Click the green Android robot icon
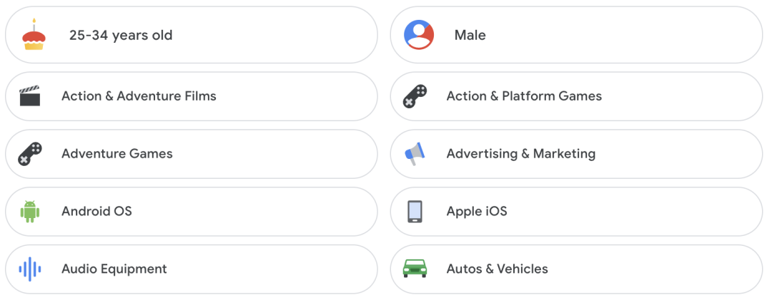 [29, 212]
